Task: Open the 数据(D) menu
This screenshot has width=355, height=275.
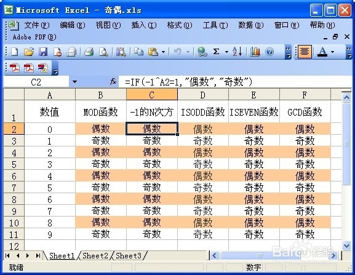Action: (x=251, y=25)
